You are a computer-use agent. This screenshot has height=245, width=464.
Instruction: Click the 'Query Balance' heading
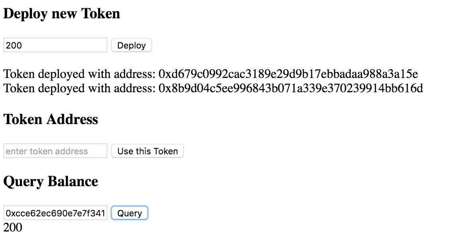[51, 181]
